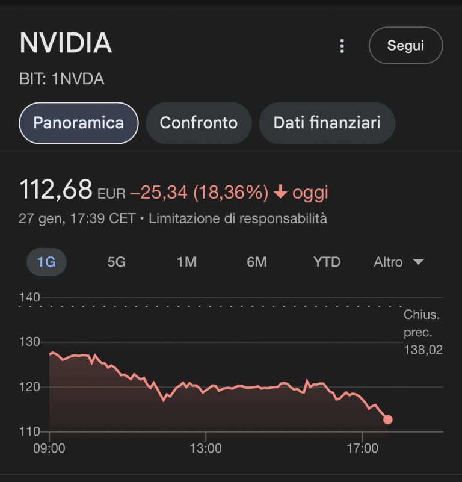Click the NVIDIA title heading
462x482 pixels.
66,43
